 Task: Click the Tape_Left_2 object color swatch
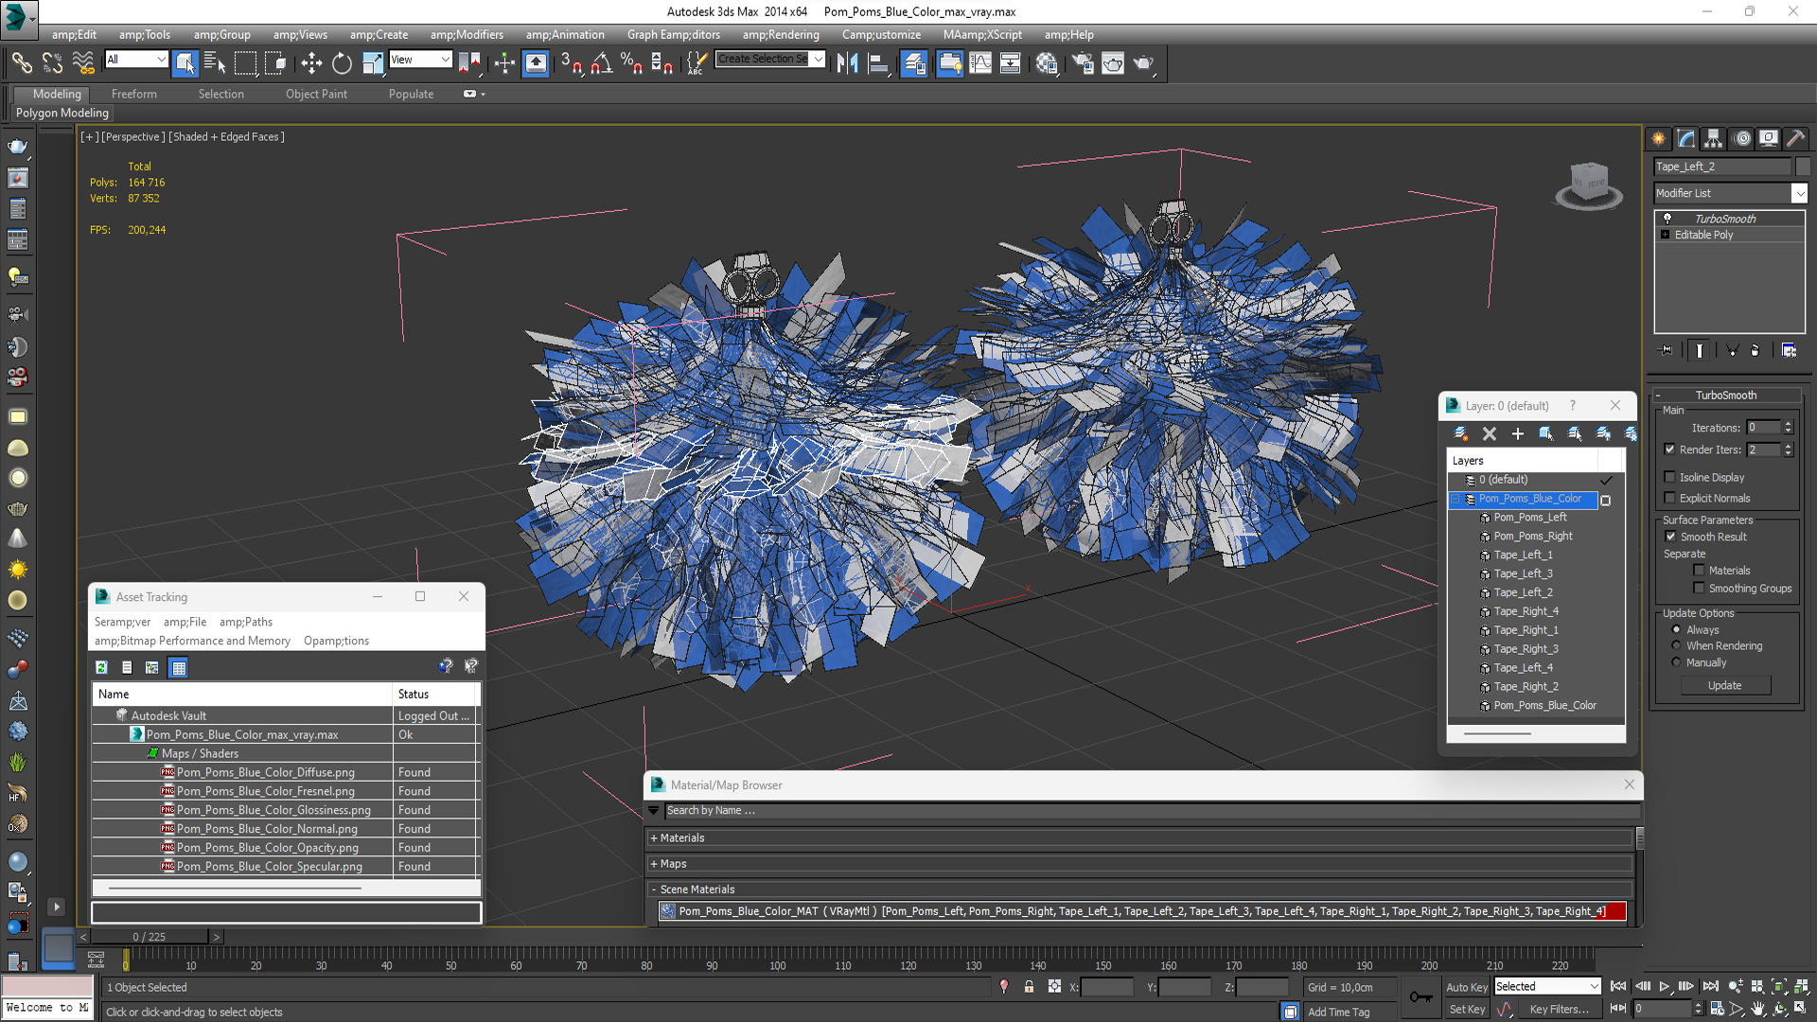click(x=1803, y=167)
